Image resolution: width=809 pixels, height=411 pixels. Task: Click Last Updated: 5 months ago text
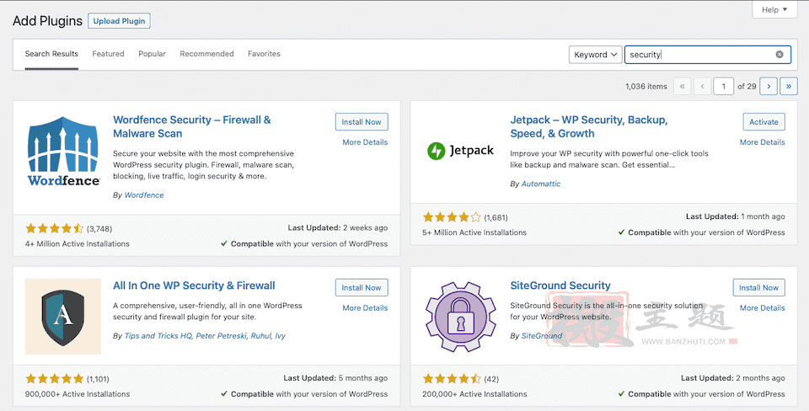pos(335,378)
